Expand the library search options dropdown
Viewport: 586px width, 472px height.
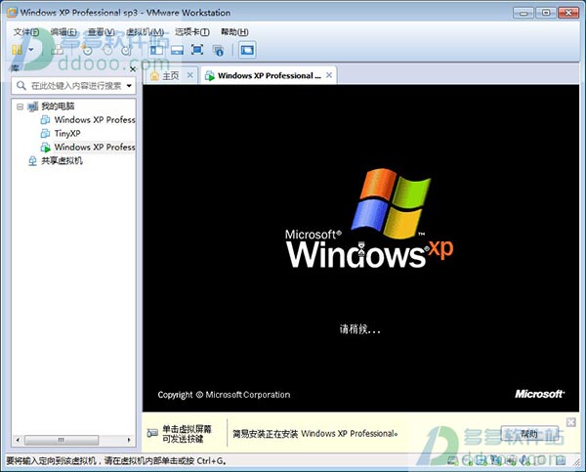tap(129, 86)
